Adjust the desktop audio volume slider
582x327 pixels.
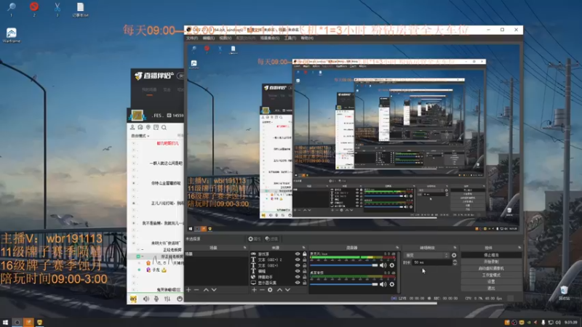click(344, 284)
